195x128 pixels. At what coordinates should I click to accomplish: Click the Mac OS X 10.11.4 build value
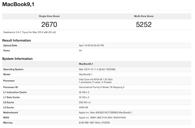point(97,69)
